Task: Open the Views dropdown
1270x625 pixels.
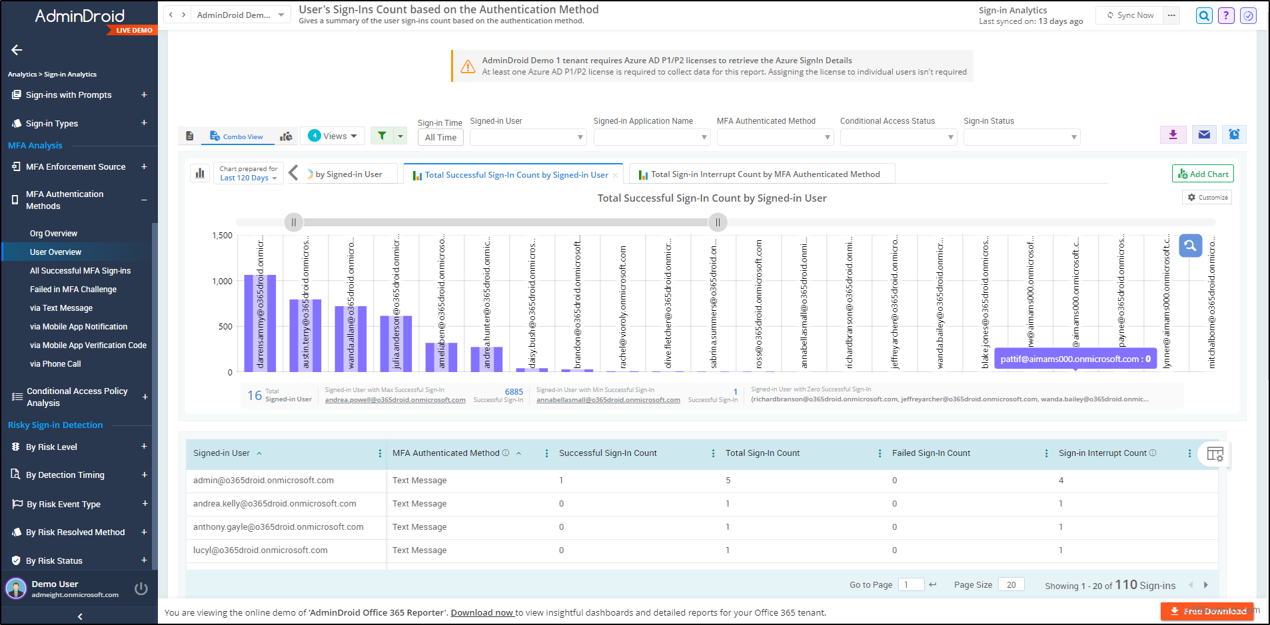Action: (x=332, y=136)
